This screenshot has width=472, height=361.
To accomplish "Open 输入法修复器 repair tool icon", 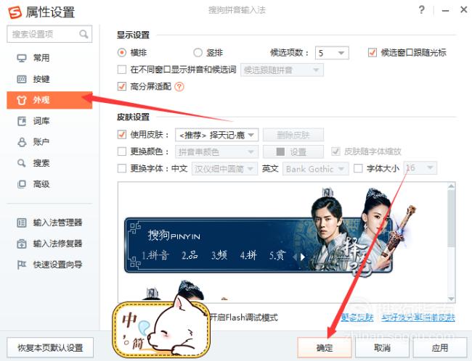I will click(x=21, y=244).
